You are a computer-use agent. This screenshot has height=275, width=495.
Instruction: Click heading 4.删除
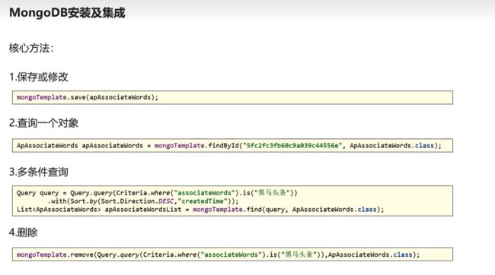(x=24, y=232)
